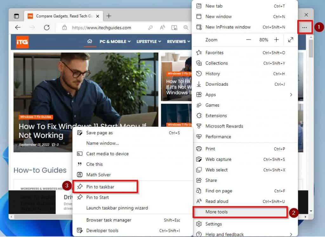Viewport: 325px width, 237px height.
Task: Close the browser window
Action: click(x=306, y=15)
